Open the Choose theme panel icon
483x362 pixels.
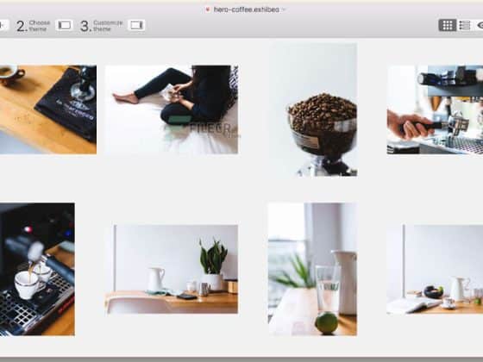click(65, 25)
